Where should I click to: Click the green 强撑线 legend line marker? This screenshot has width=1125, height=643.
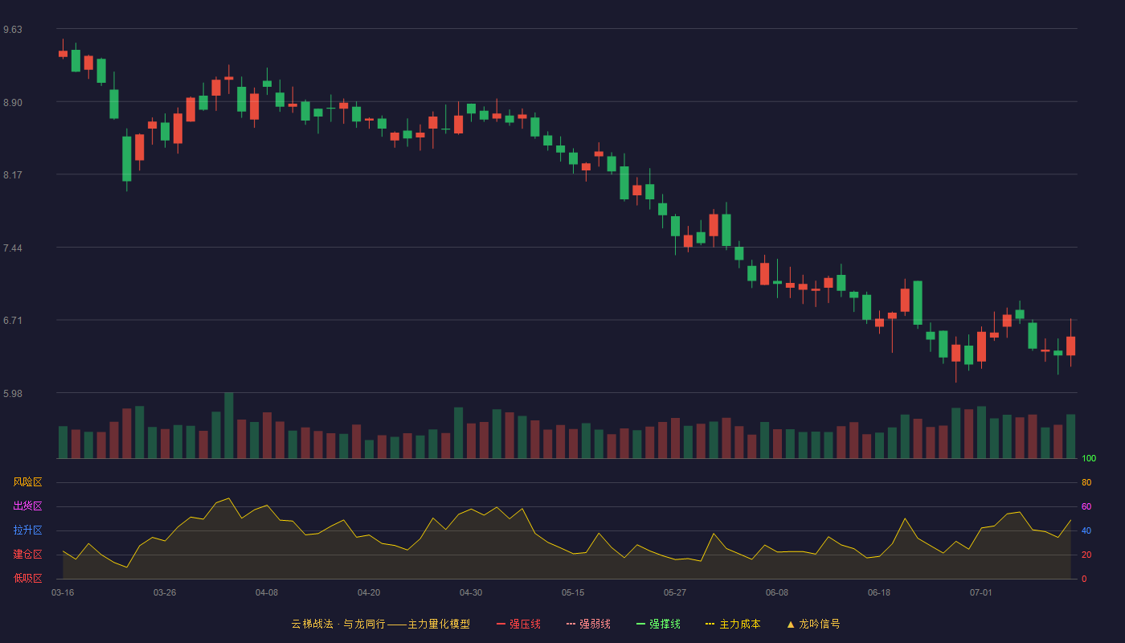(640, 624)
